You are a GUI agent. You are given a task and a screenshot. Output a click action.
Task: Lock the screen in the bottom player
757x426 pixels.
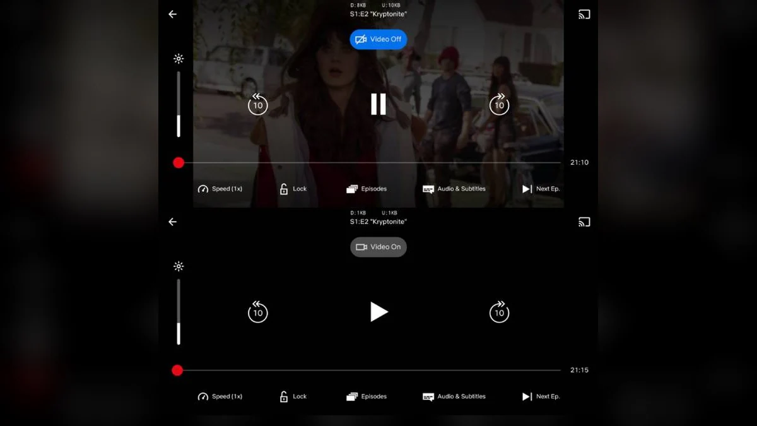(x=293, y=396)
